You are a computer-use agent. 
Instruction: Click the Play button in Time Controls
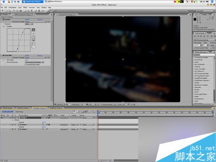tap(201, 36)
